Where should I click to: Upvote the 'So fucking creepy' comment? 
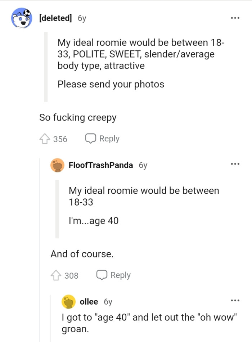[45, 138]
